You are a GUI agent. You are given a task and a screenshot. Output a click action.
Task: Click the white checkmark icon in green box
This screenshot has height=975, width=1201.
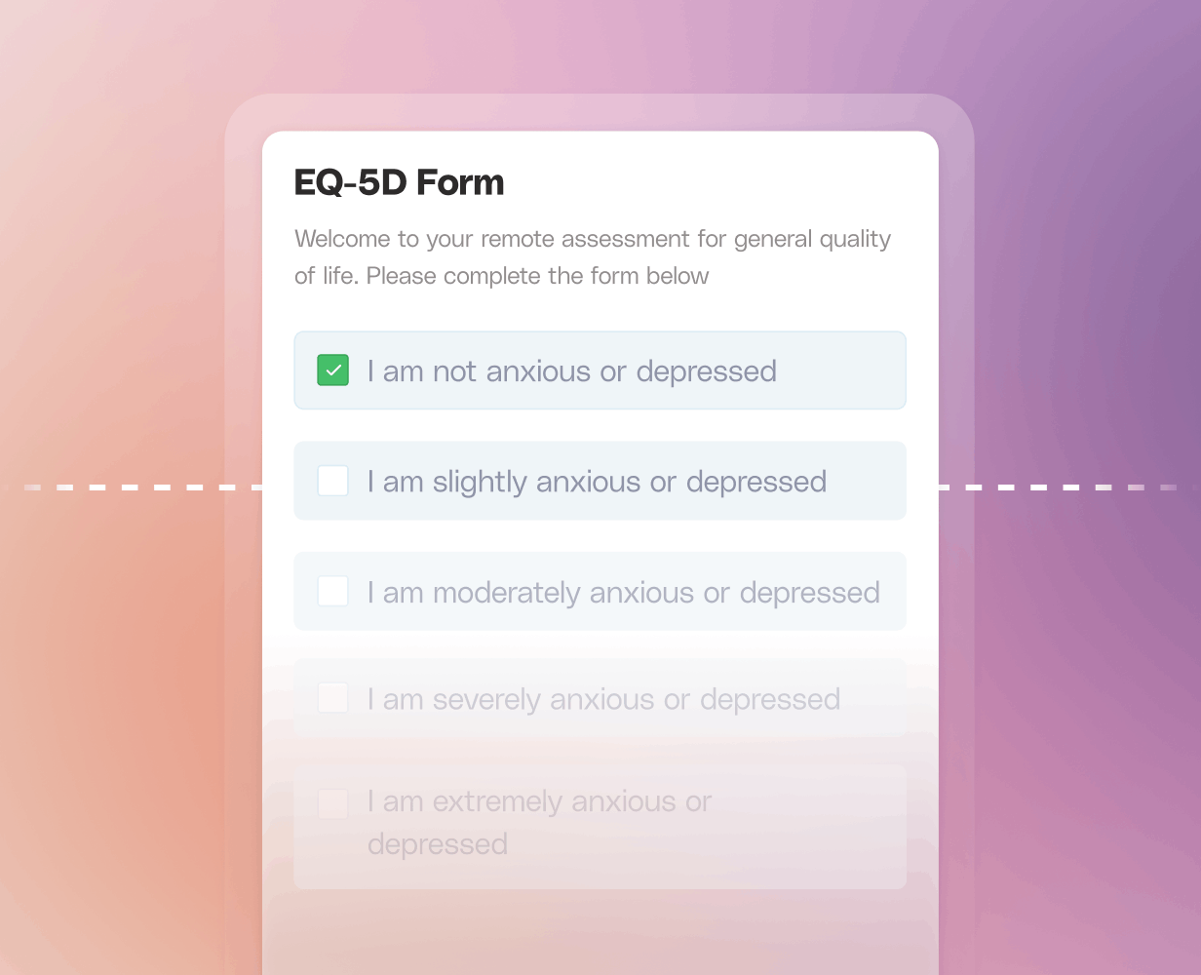click(332, 370)
